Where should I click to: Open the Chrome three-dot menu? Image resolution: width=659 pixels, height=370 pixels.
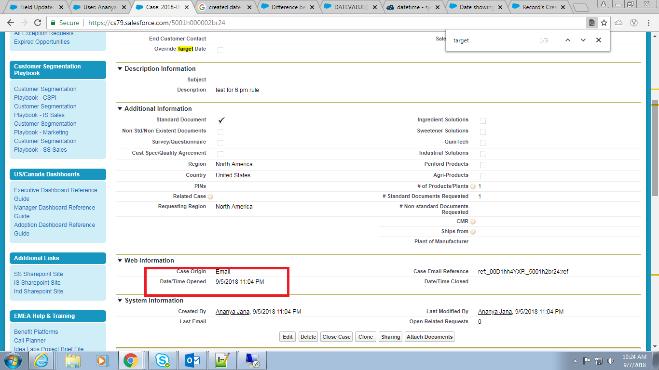[649, 23]
